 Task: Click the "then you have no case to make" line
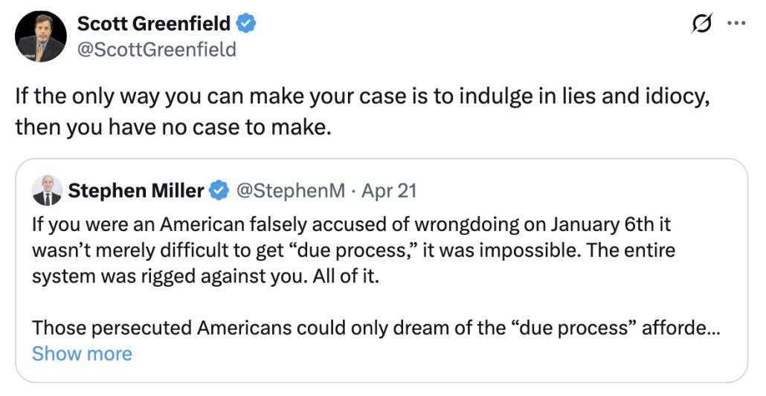tap(172, 127)
